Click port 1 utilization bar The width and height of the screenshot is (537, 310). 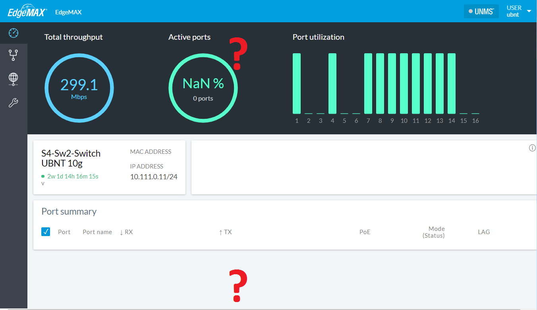[x=297, y=83]
